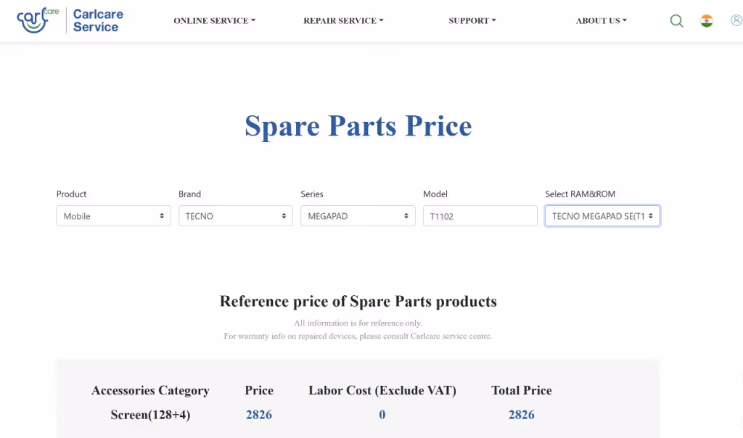Click the Support caret arrow
The width and height of the screenshot is (743, 438).
click(493, 20)
